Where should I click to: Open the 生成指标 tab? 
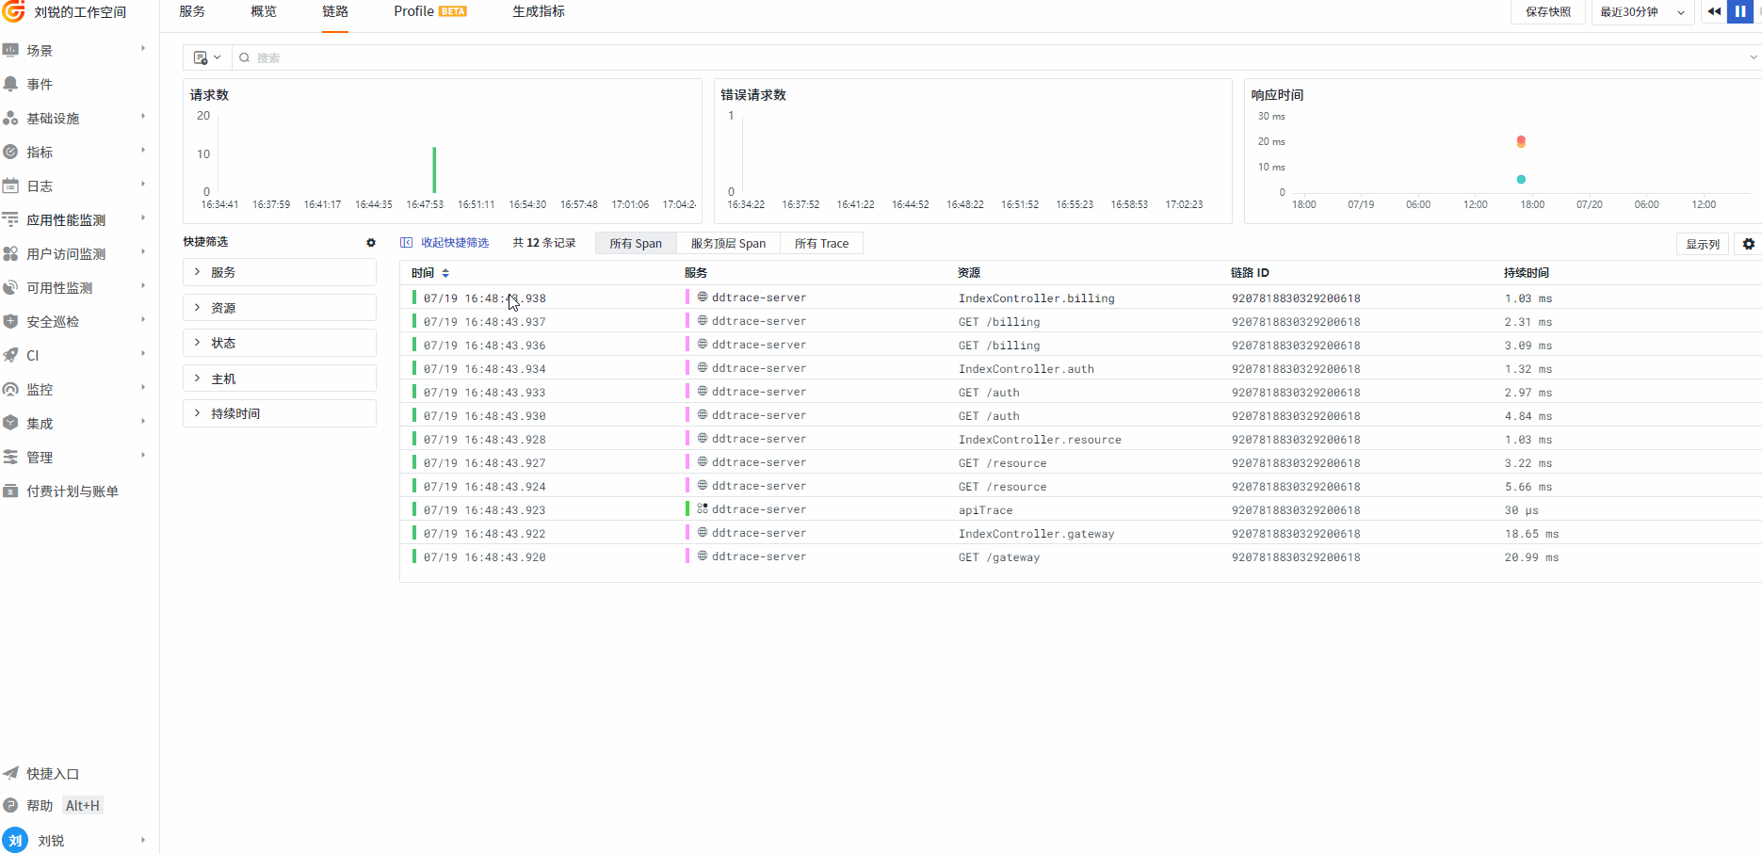click(539, 11)
